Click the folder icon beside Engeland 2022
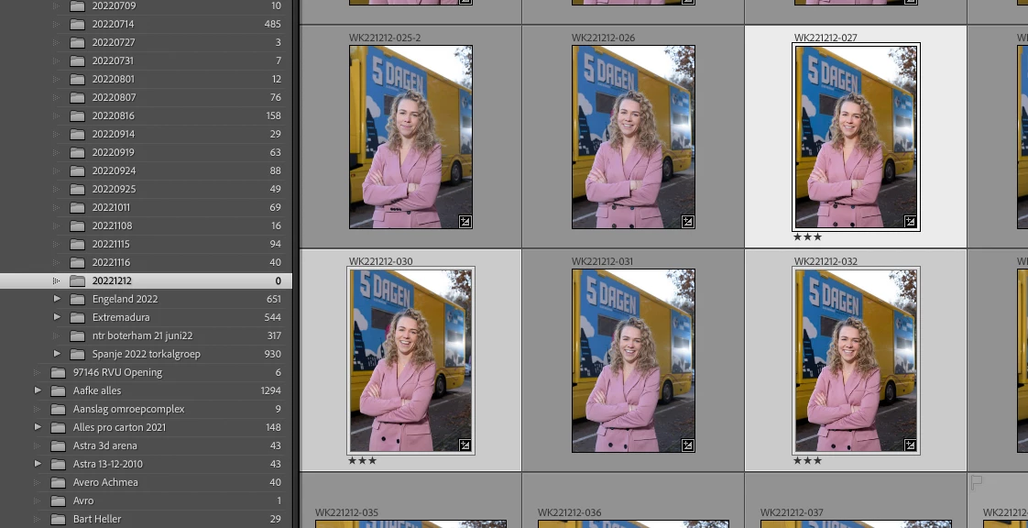Screen dimensions: 1028x528 pyautogui.click(x=77, y=299)
